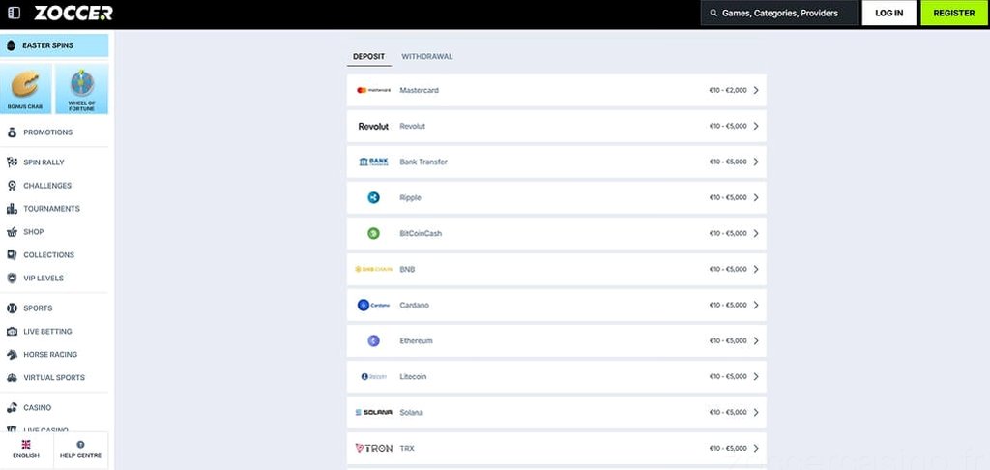Toggle the sidebar collapse icon
Screen dimensions: 990x470
tap(14, 13)
